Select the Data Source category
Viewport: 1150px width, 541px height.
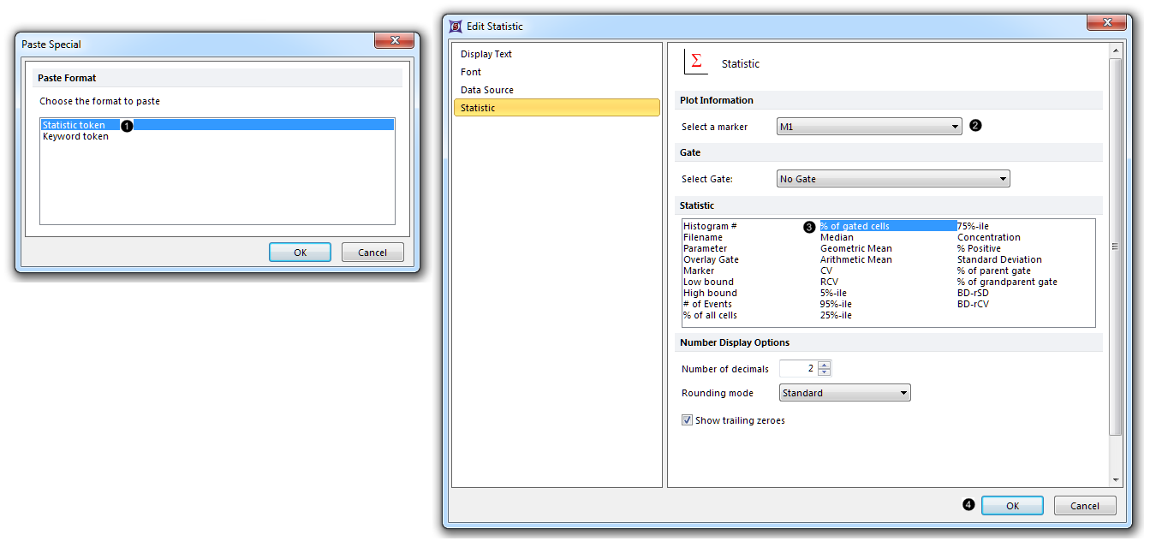487,90
